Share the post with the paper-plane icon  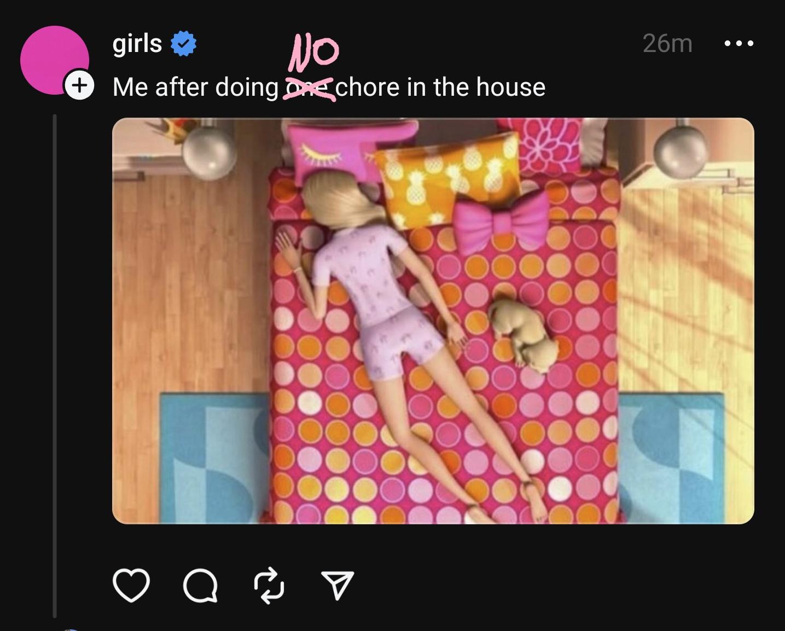coord(338,585)
